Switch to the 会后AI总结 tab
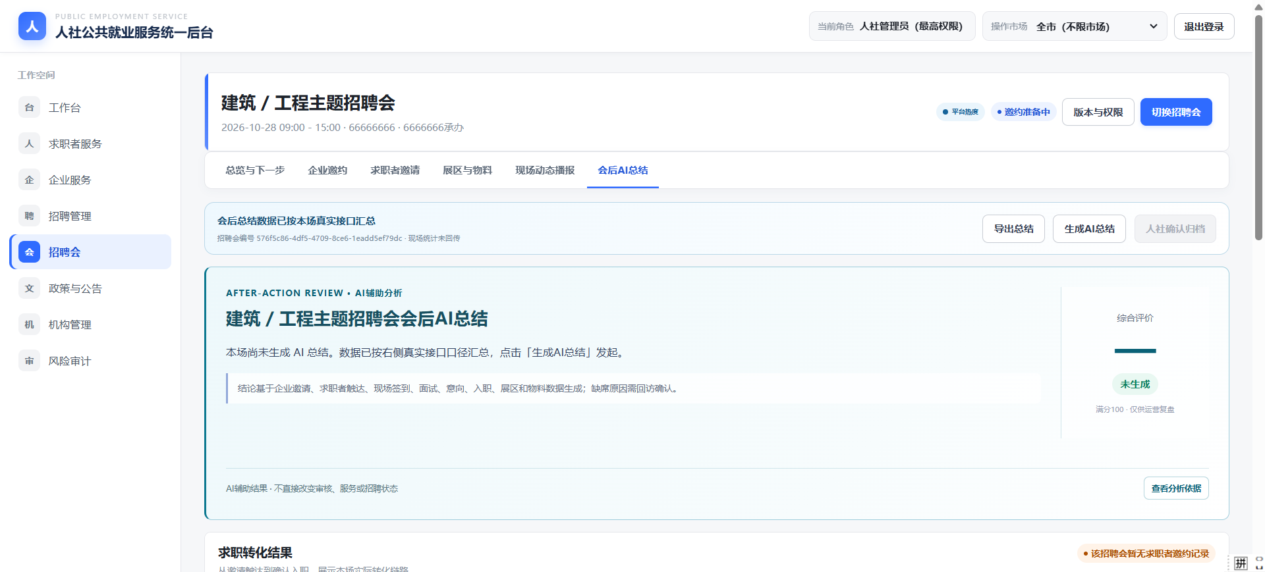The height and width of the screenshot is (572, 1265). click(x=623, y=170)
